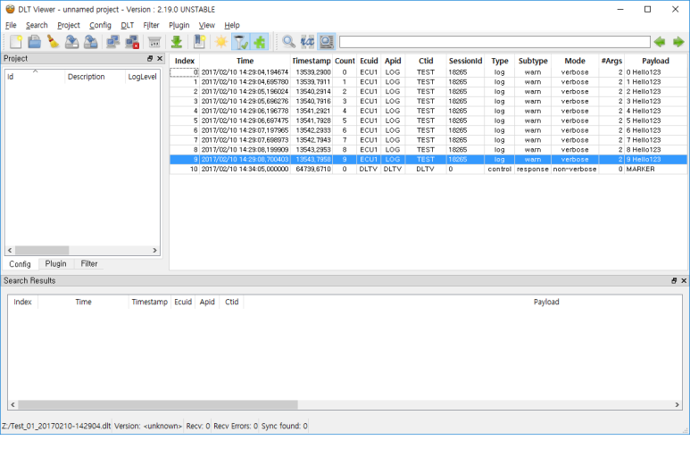Viewport: 690px width, 465px height.
Task: Click the Search Results horizontal scrollbar
Action: click(x=153, y=404)
